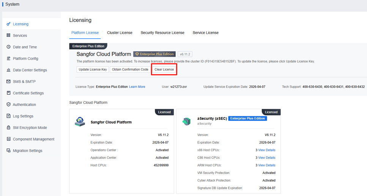Click the Update License Key button
The image size is (367, 196).
coord(93,69)
